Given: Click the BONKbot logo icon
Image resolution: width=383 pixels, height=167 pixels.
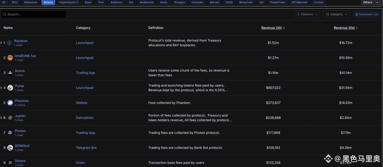Looking at the screenshot, I should pyautogui.click(x=10, y=148).
